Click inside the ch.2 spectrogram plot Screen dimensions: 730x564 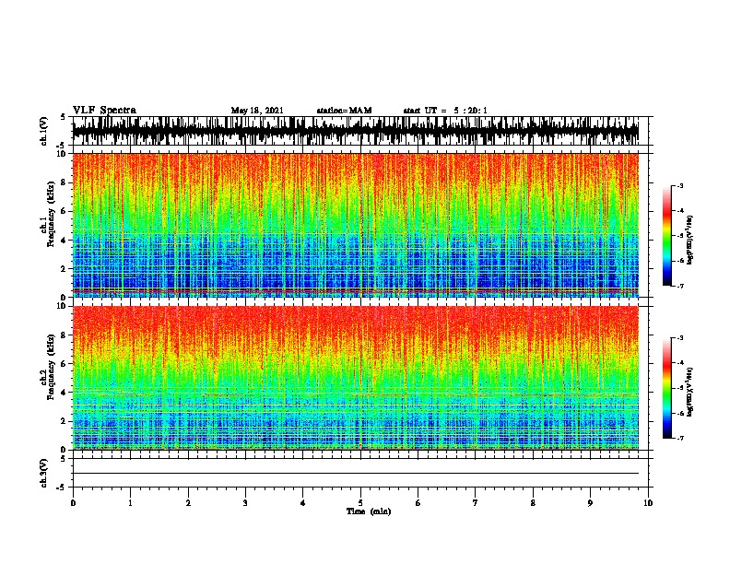click(x=356, y=378)
